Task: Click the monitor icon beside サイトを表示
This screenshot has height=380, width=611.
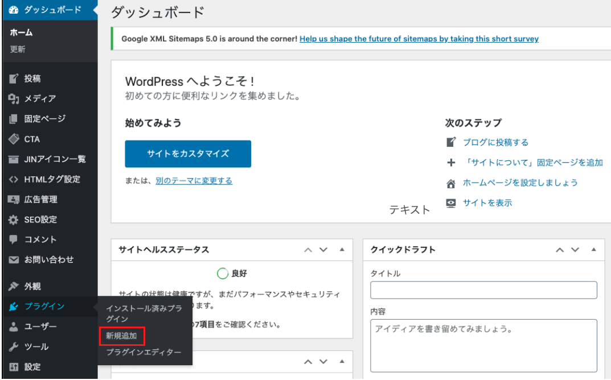Action: click(x=451, y=203)
